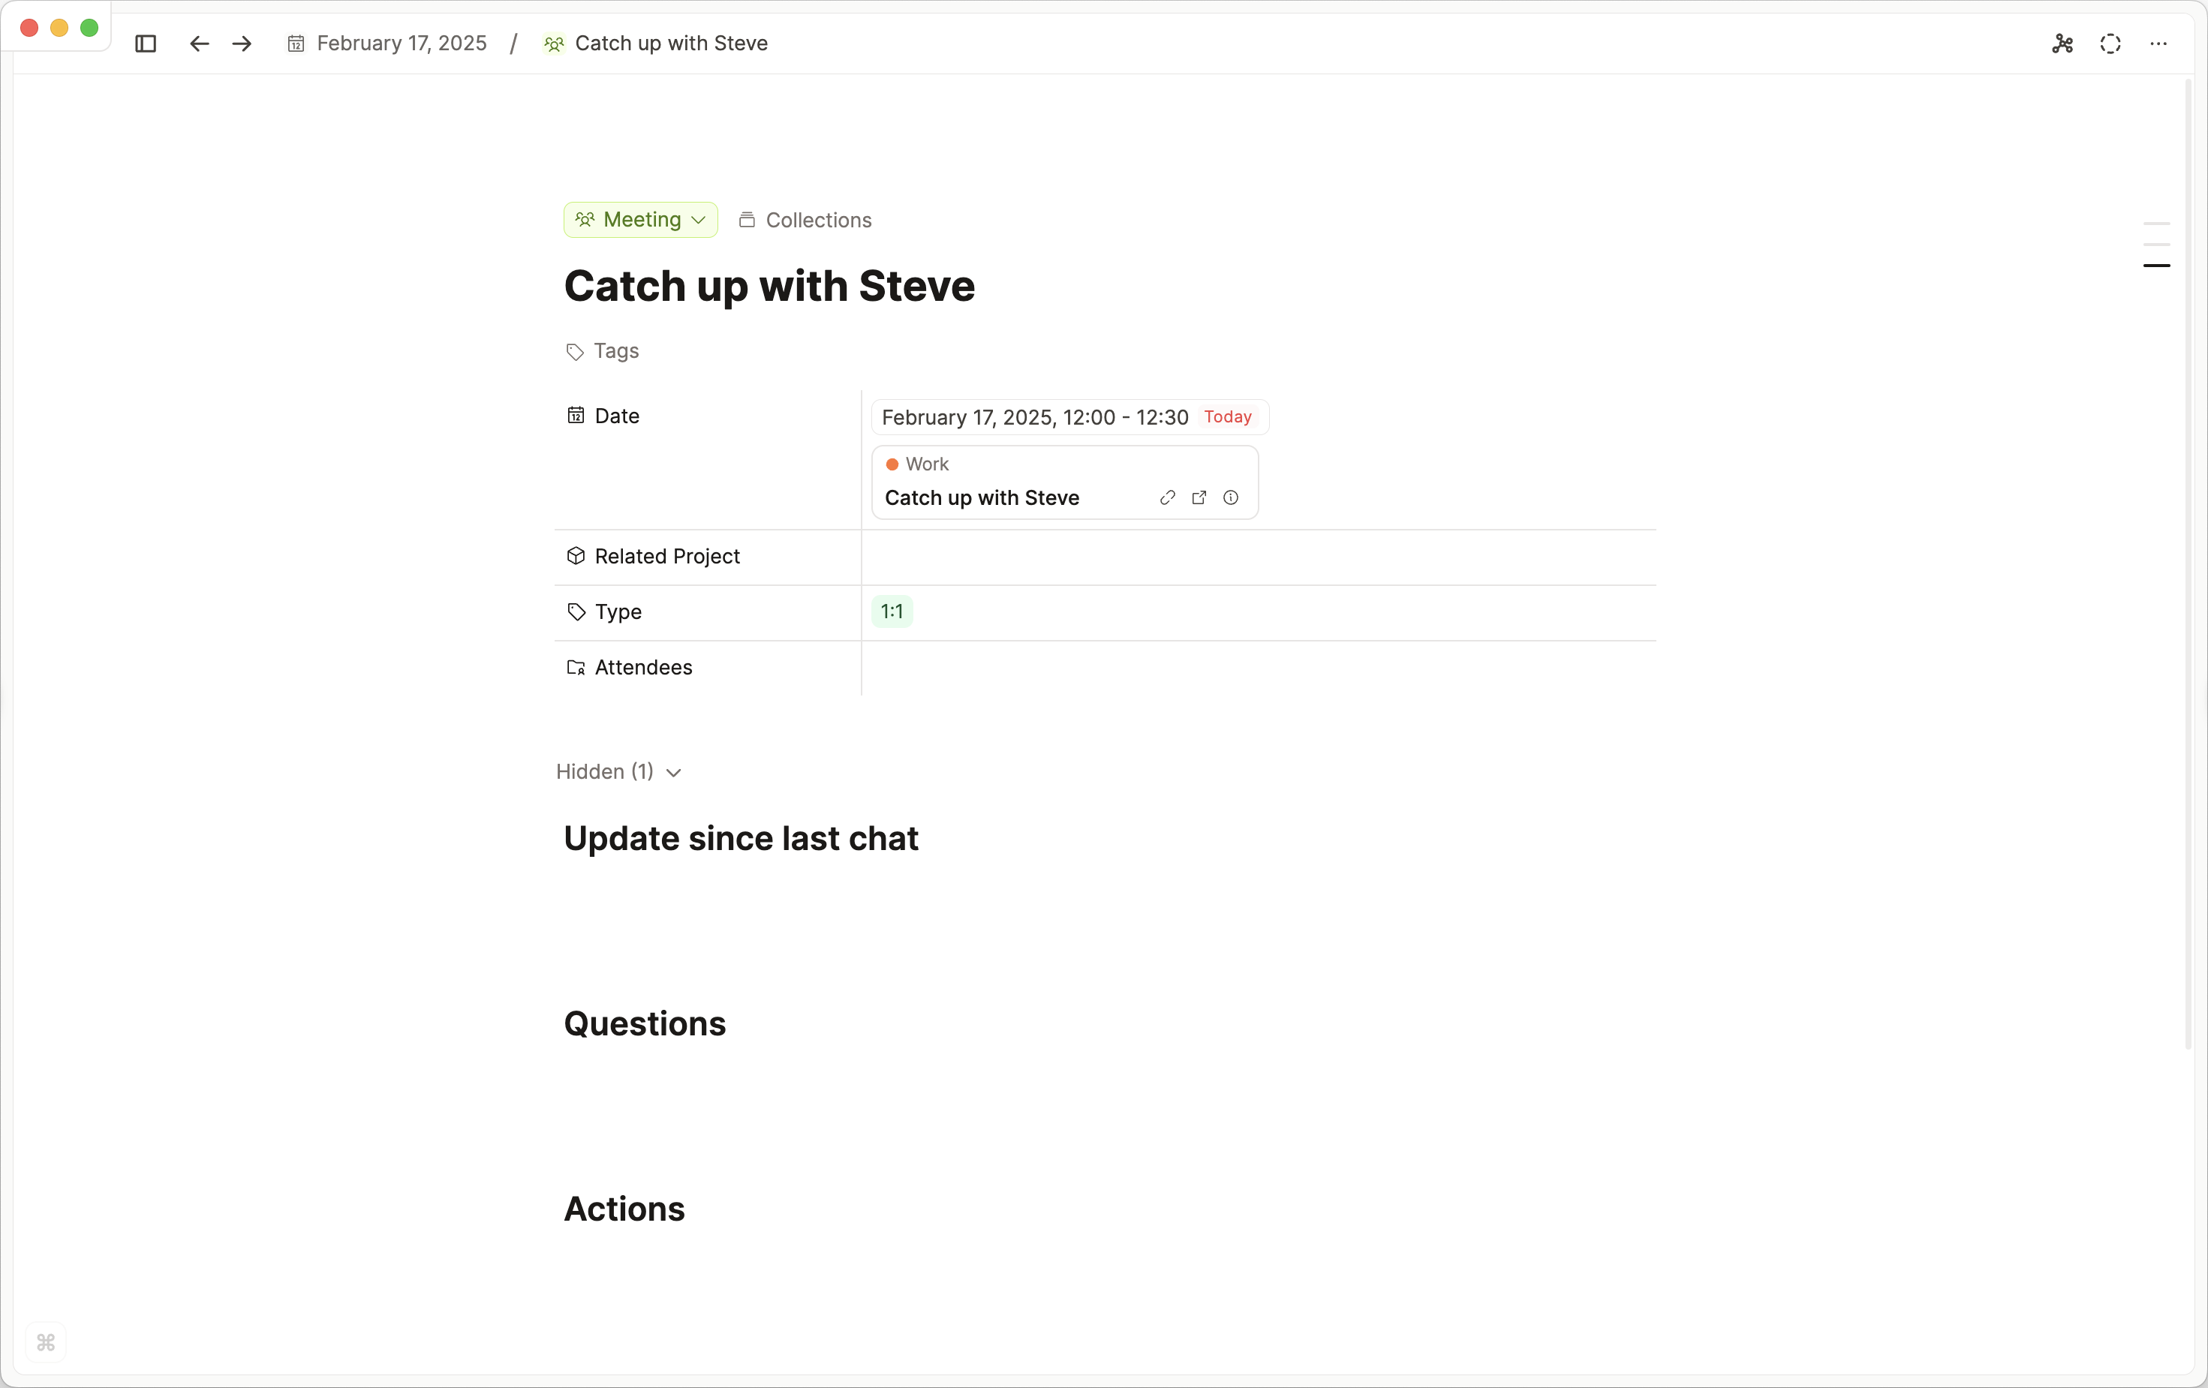Image resolution: width=2208 pixels, height=1388 pixels.
Task: Open command palette icon at bottom left
Action: [46, 1343]
